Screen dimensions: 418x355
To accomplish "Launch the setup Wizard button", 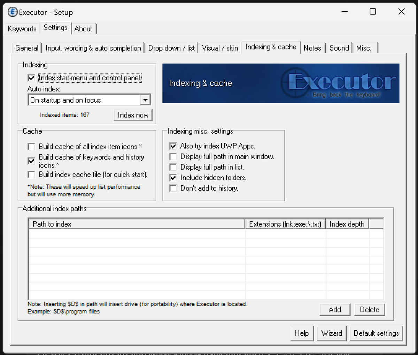I will click(332, 333).
